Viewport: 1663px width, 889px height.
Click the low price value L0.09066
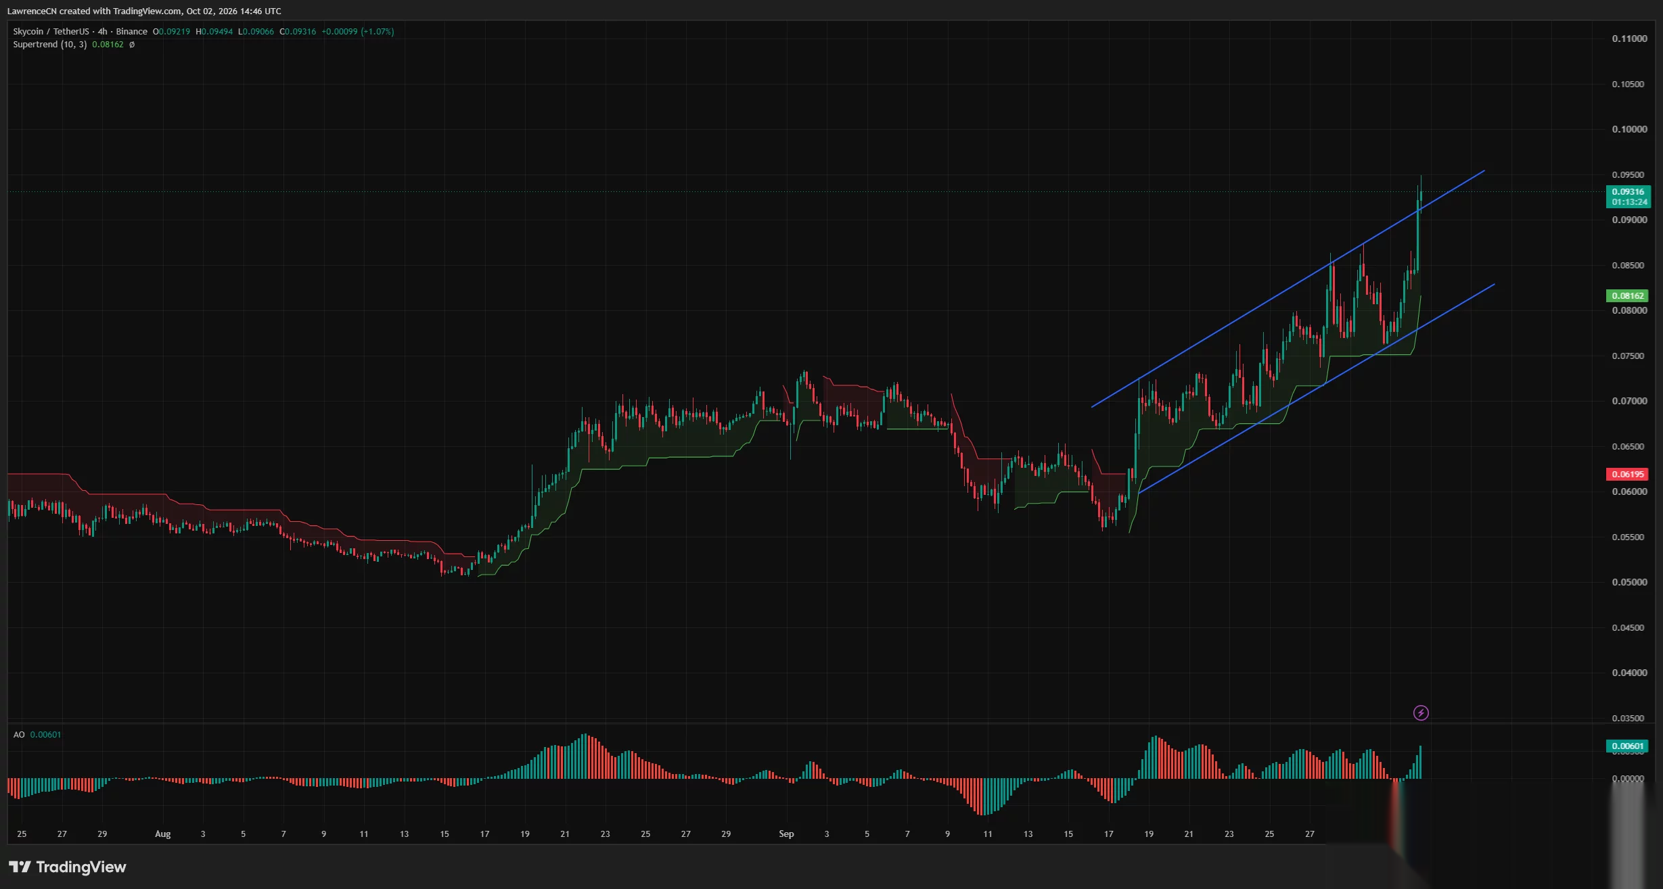[x=256, y=31]
